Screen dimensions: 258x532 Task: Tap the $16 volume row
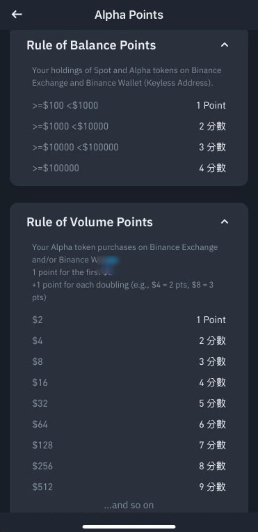(129, 383)
